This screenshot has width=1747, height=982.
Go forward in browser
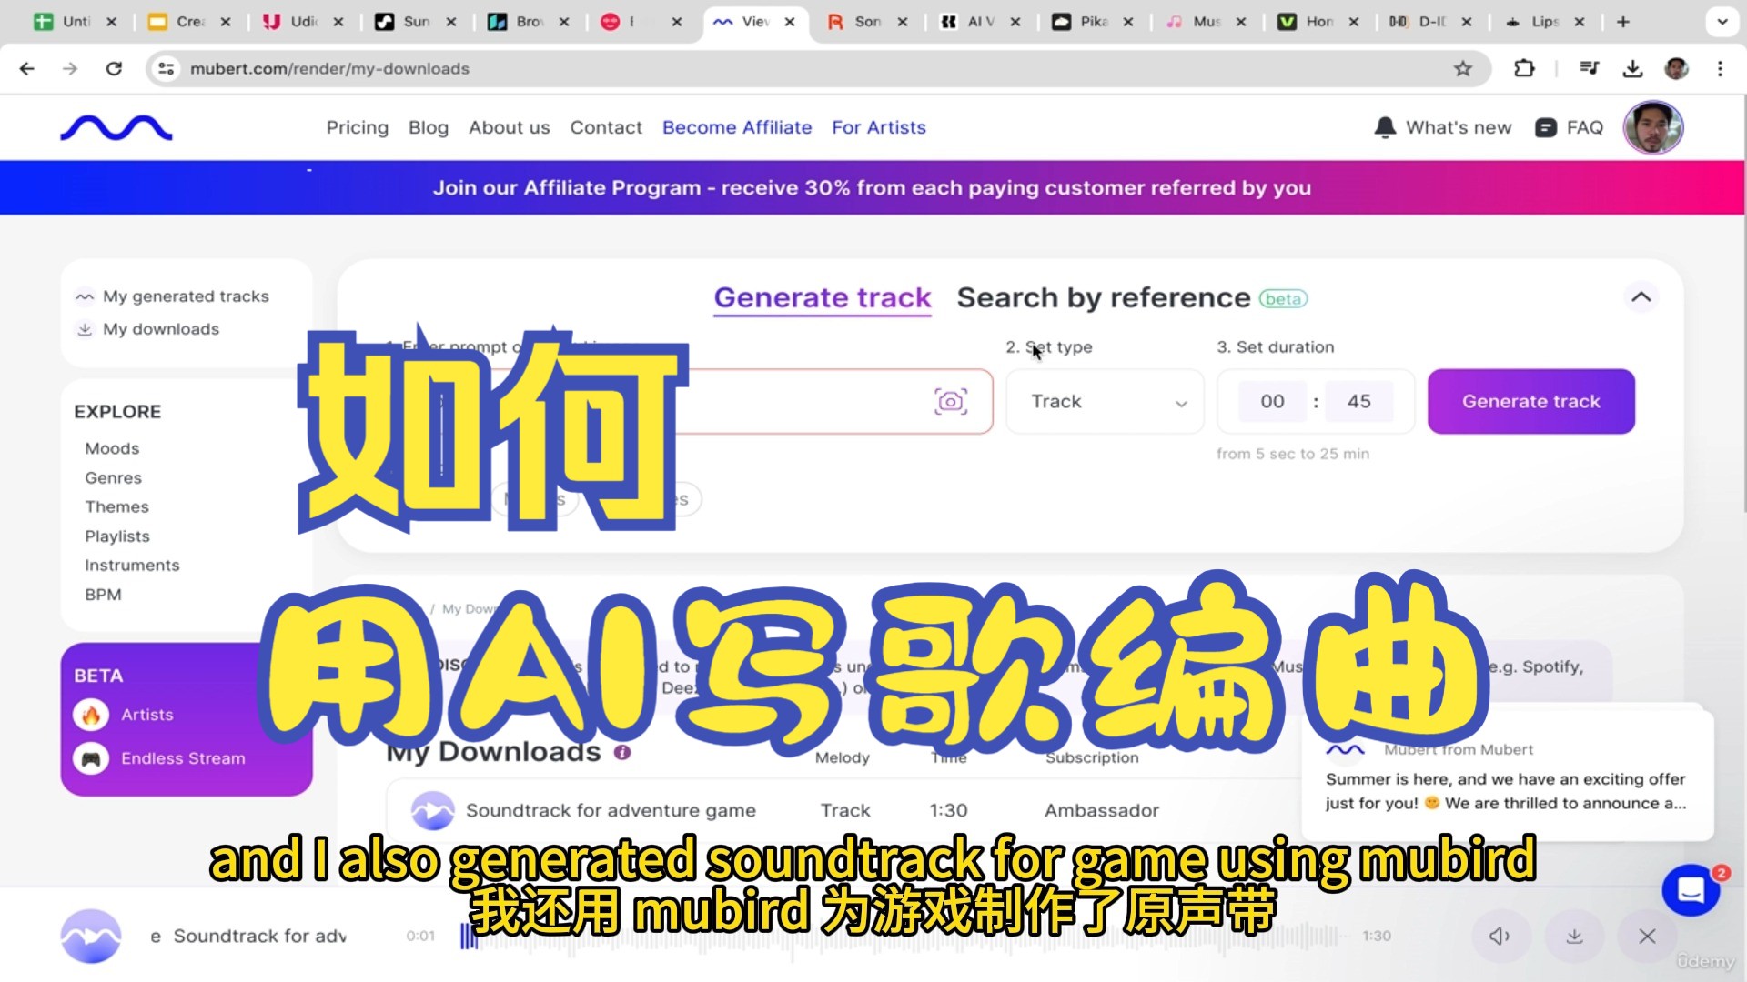(x=70, y=68)
